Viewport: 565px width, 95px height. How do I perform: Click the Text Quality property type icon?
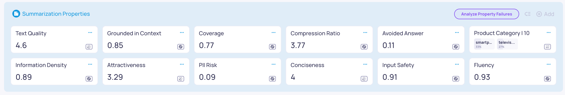(x=89, y=47)
